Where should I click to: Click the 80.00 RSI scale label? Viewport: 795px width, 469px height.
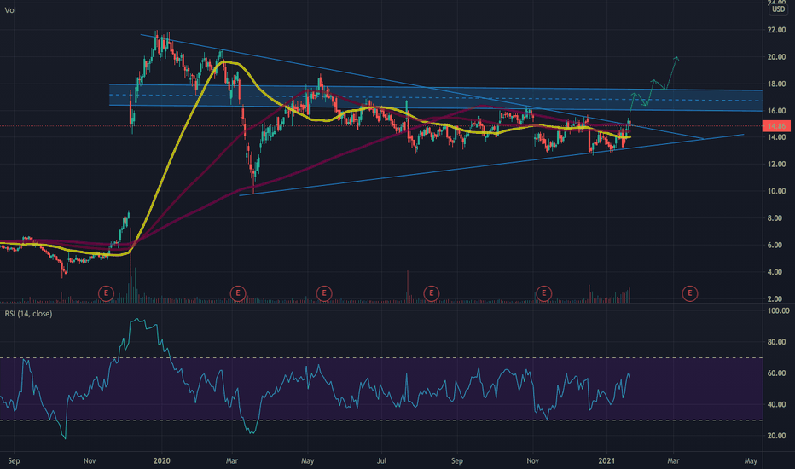pos(776,342)
